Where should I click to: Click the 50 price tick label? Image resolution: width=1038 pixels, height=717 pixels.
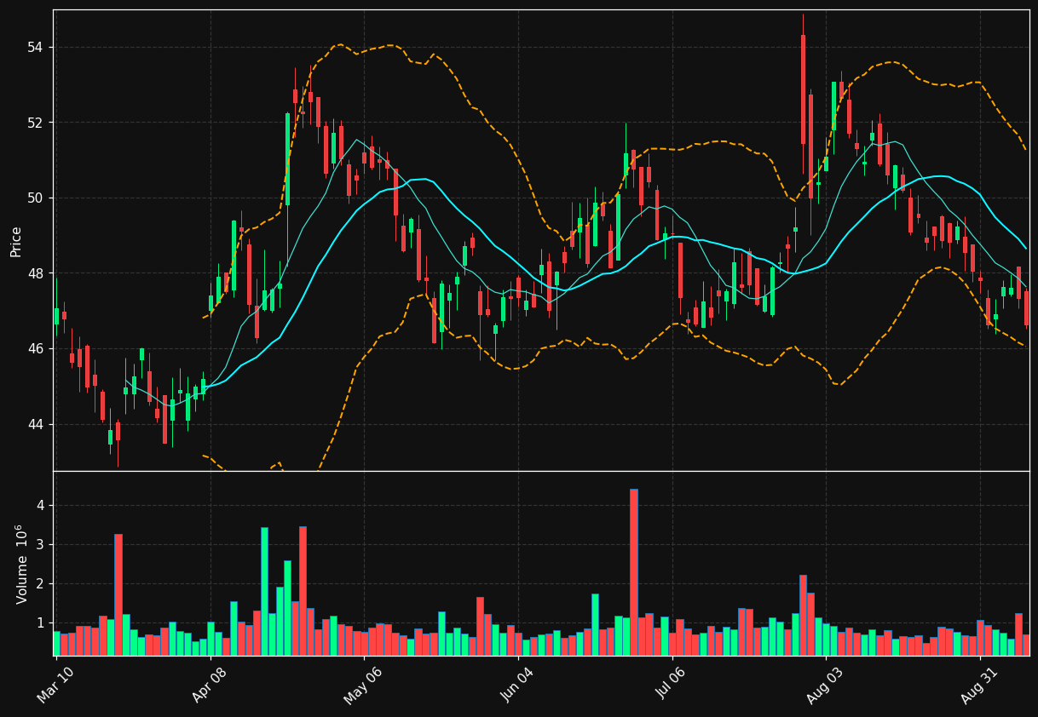point(37,198)
